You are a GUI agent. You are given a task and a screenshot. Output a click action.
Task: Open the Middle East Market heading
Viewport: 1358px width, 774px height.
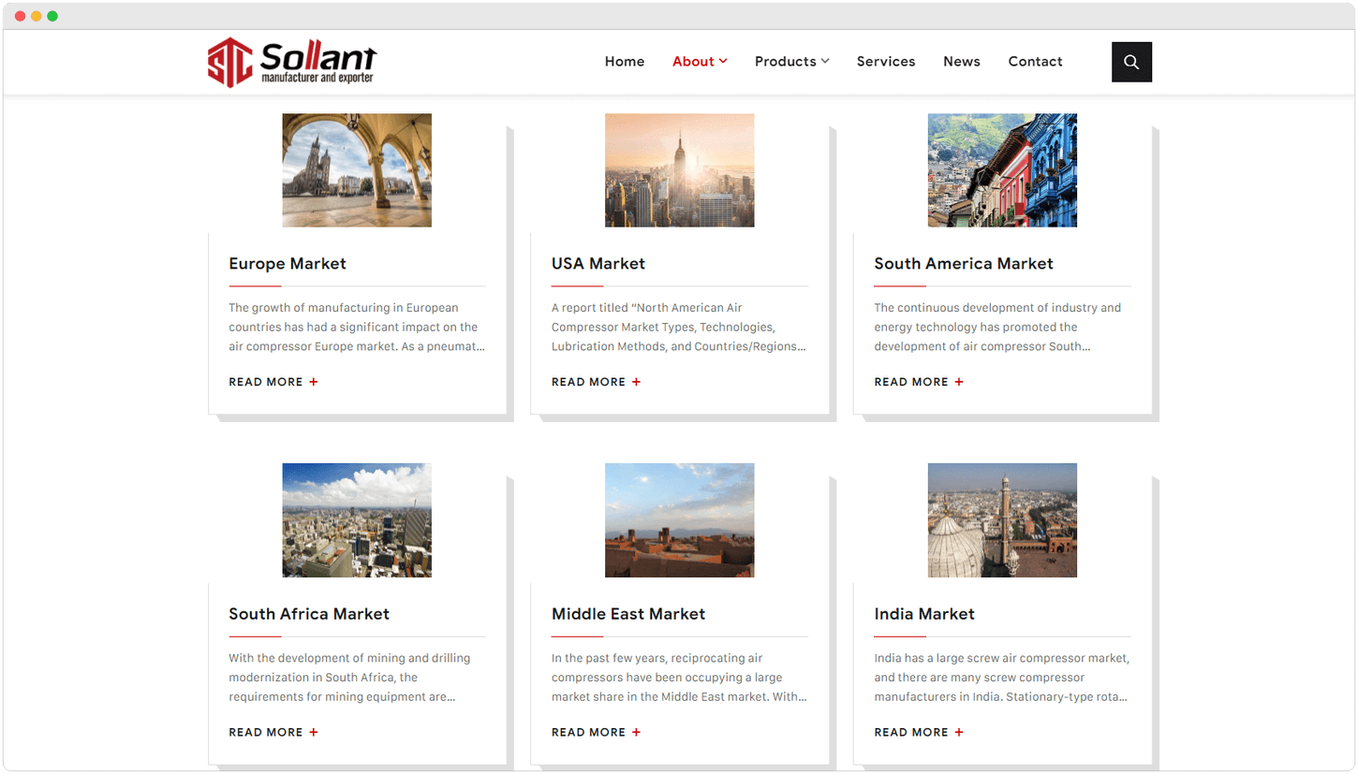628,614
